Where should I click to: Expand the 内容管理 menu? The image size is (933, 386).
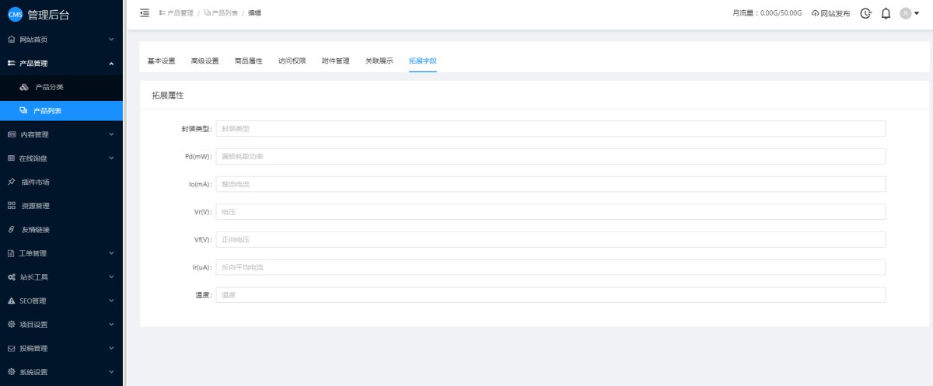coord(61,134)
